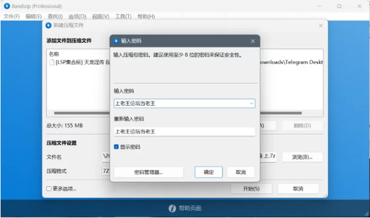Click the 名称 column header
This screenshot has height=218, width=370.
(54, 54)
